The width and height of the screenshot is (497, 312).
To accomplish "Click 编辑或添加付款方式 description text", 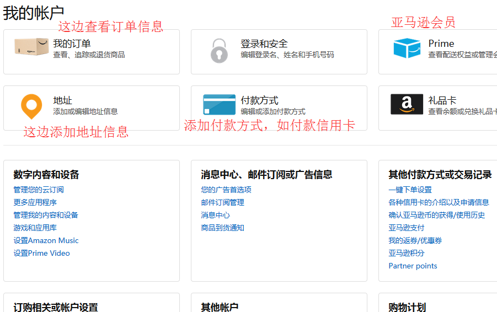I will pyautogui.click(x=273, y=111).
